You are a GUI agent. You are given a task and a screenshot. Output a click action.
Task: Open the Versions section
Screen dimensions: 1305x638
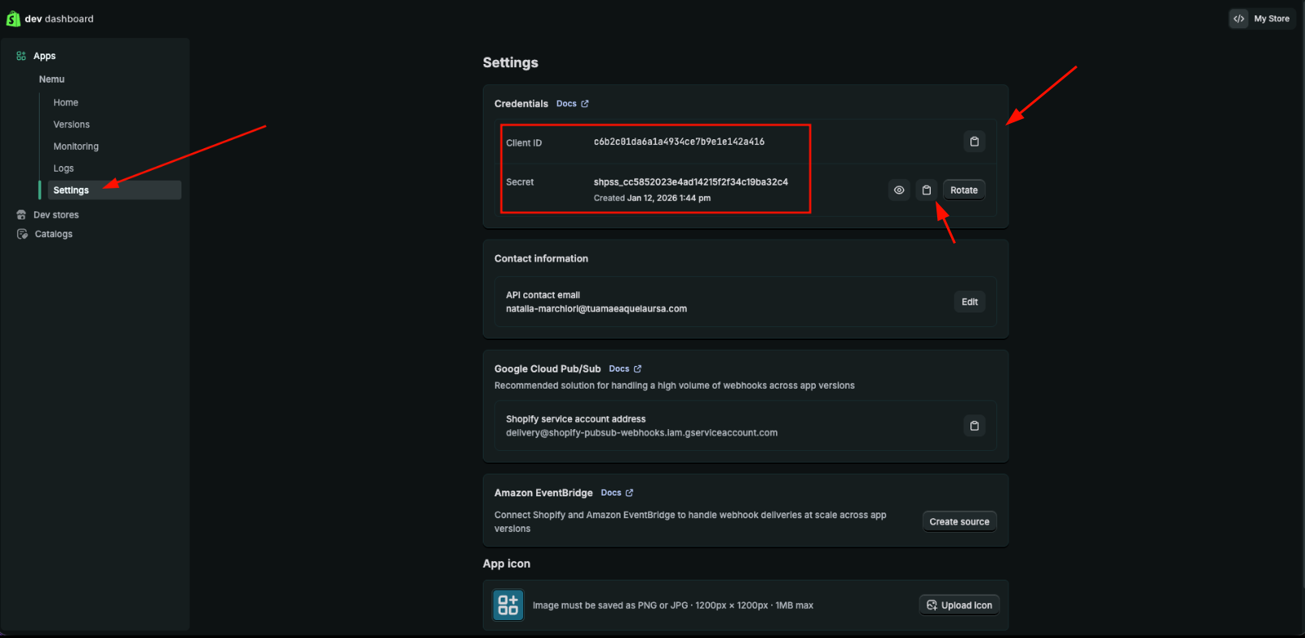pyautogui.click(x=71, y=125)
